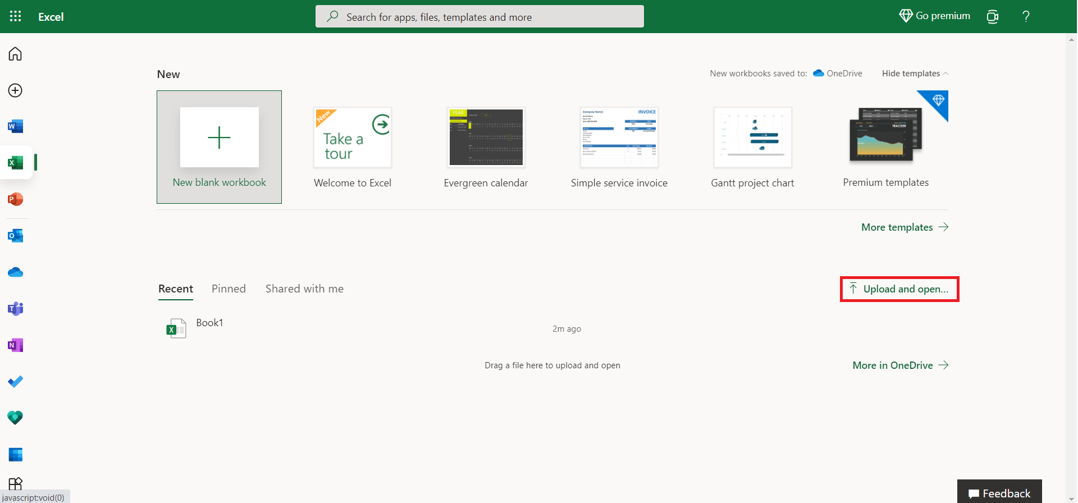Open To Do checkmark app

15,382
